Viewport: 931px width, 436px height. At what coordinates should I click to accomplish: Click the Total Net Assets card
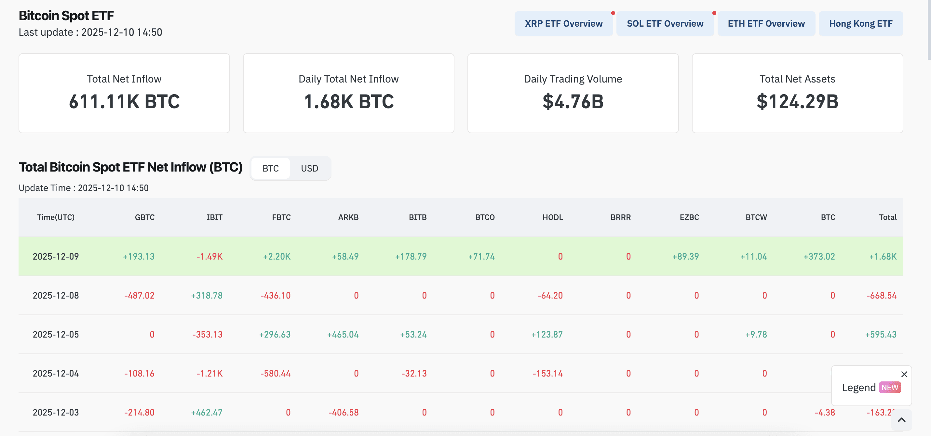[x=797, y=93]
